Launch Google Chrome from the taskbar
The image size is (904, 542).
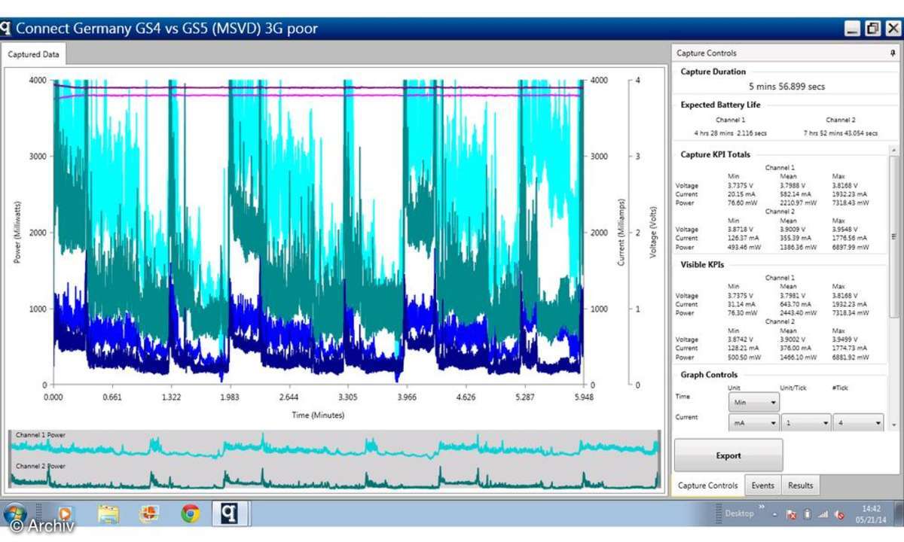pyautogui.click(x=190, y=513)
